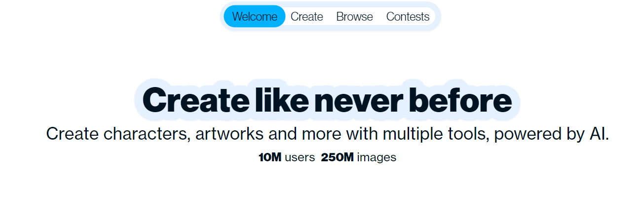Open the Browse tab
Screen dimensions: 643x208
pos(354,16)
